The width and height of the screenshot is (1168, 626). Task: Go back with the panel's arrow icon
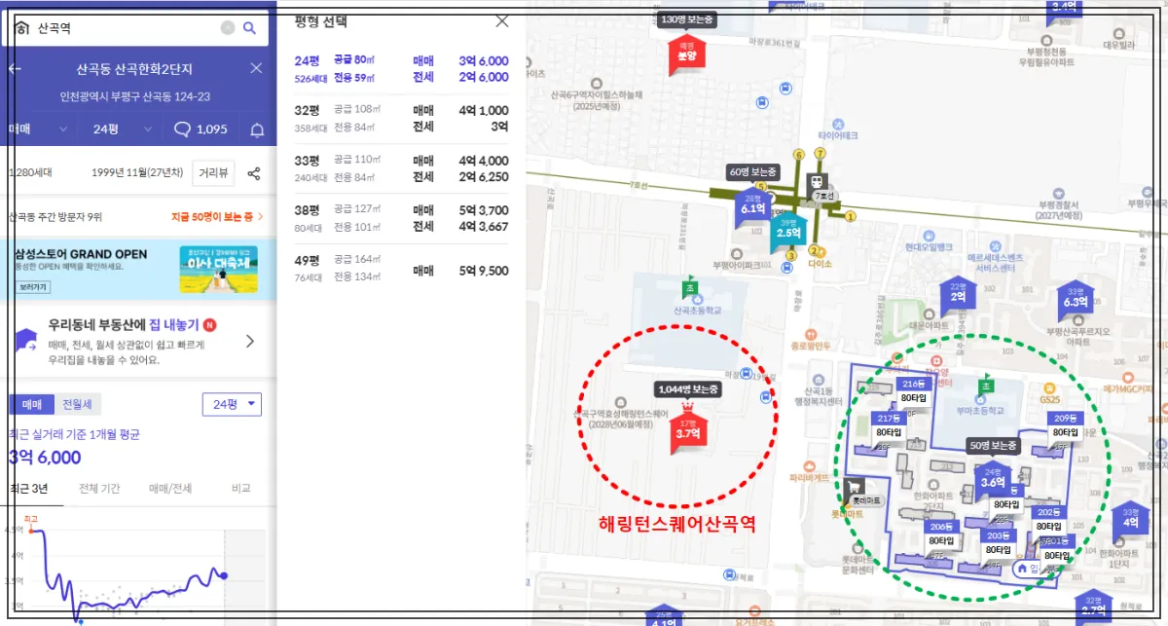pos(16,68)
